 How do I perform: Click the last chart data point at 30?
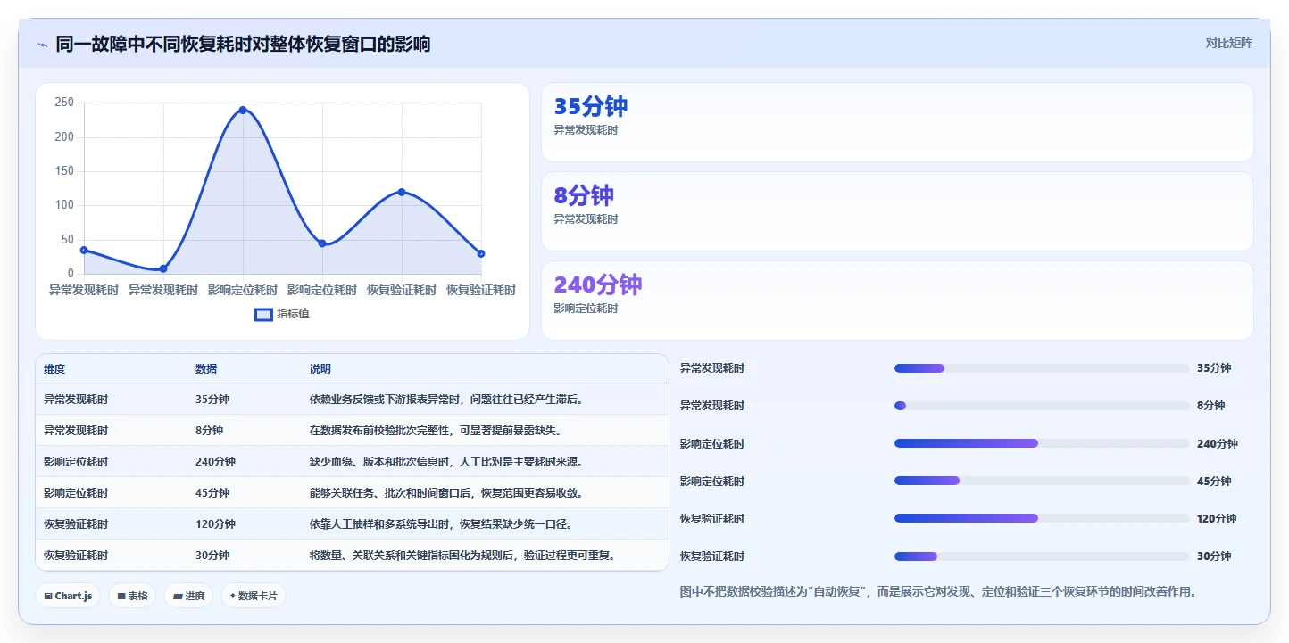[x=481, y=253]
